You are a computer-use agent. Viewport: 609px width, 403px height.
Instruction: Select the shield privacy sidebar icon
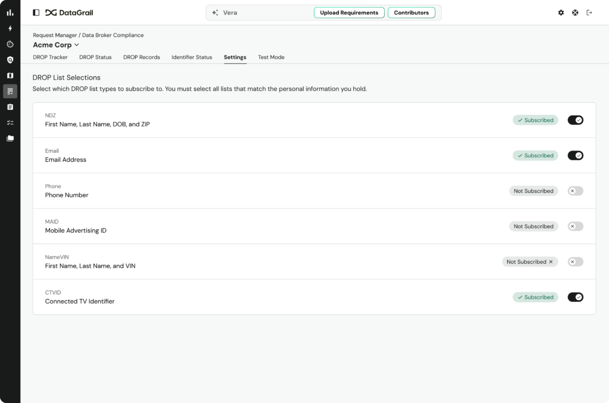pyautogui.click(x=10, y=60)
